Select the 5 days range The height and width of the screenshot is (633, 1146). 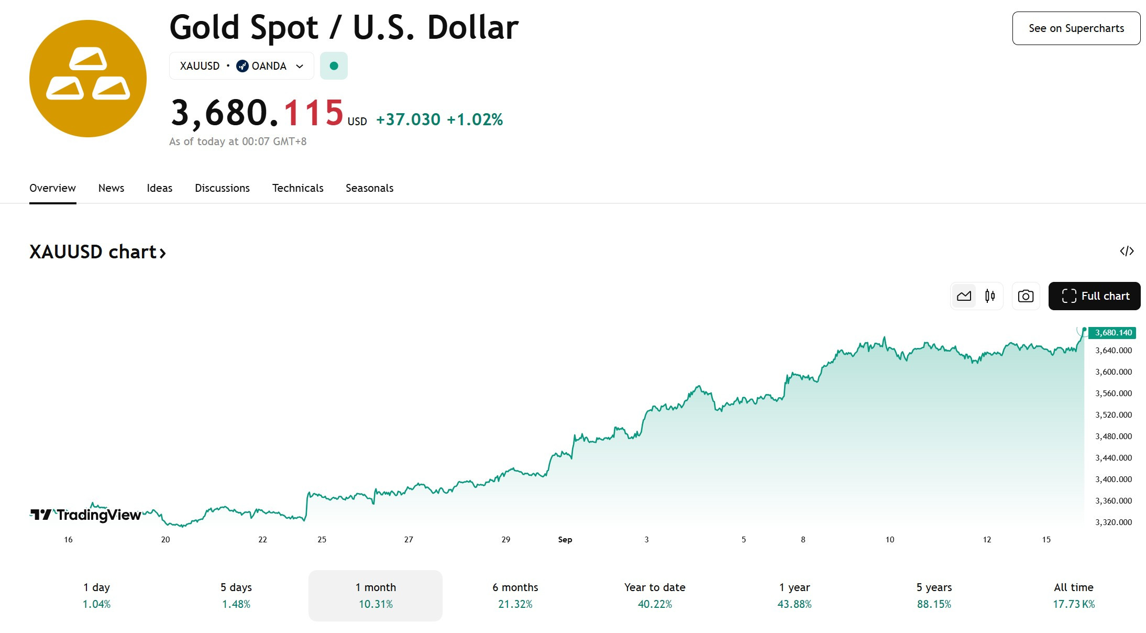[x=236, y=596]
